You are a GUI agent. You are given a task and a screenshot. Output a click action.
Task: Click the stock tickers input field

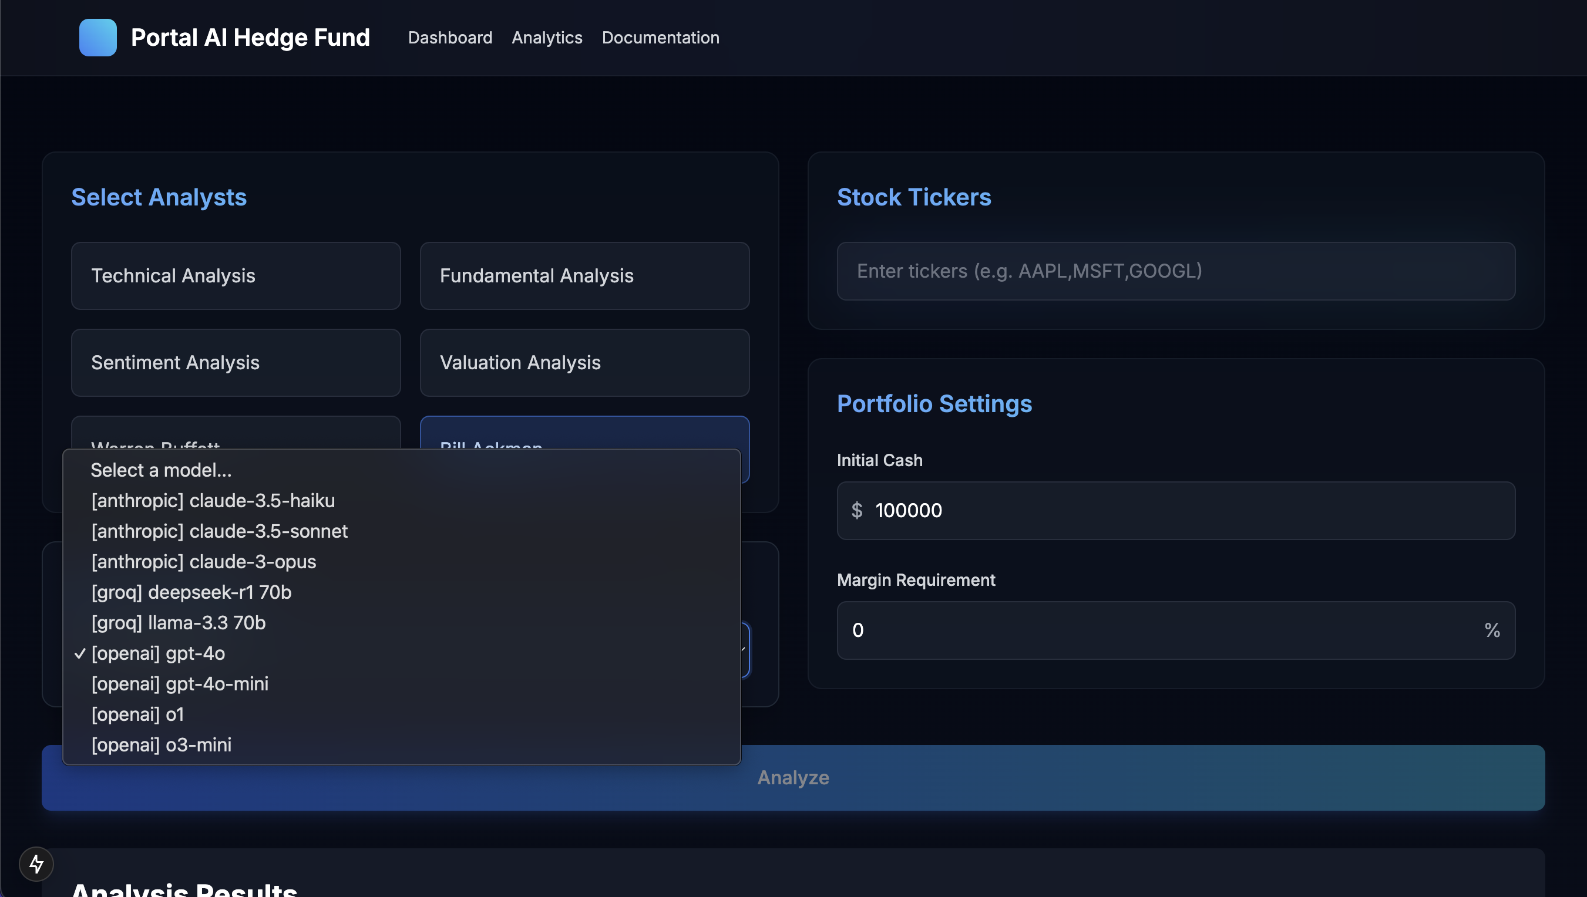click(1175, 271)
